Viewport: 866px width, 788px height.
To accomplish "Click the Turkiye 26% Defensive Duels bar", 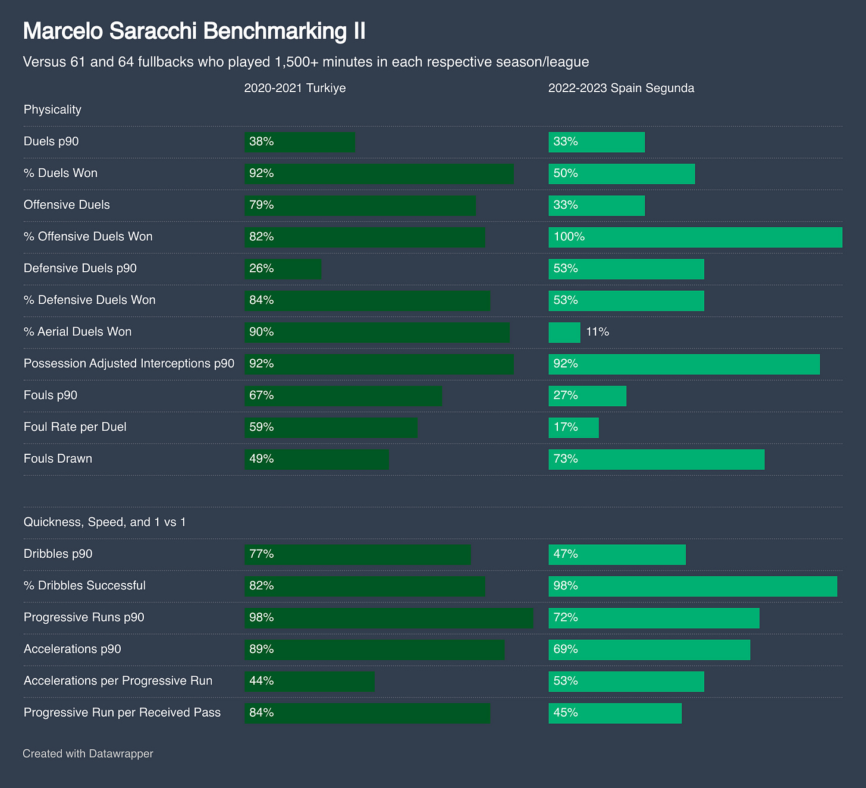I will pyautogui.click(x=283, y=268).
